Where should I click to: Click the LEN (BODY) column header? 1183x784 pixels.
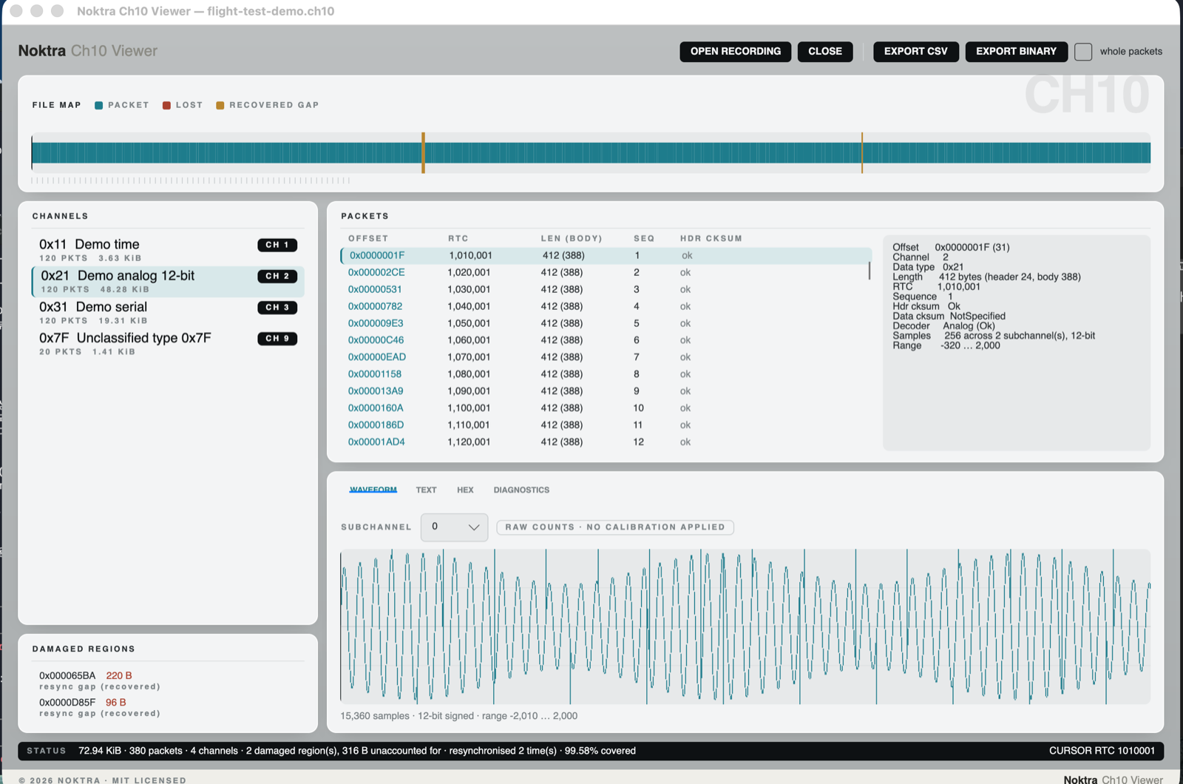pos(572,238)
